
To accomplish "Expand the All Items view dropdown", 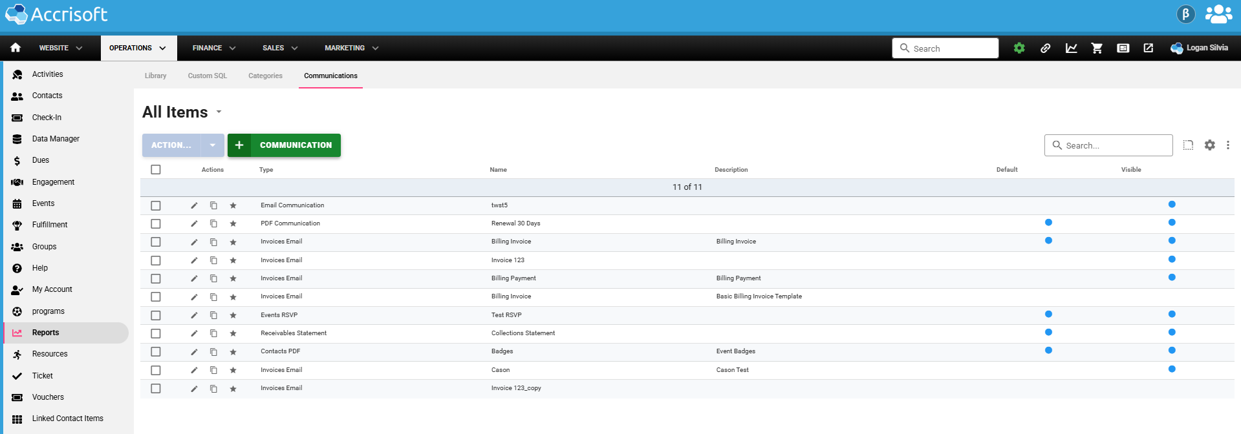I will 219,112.
